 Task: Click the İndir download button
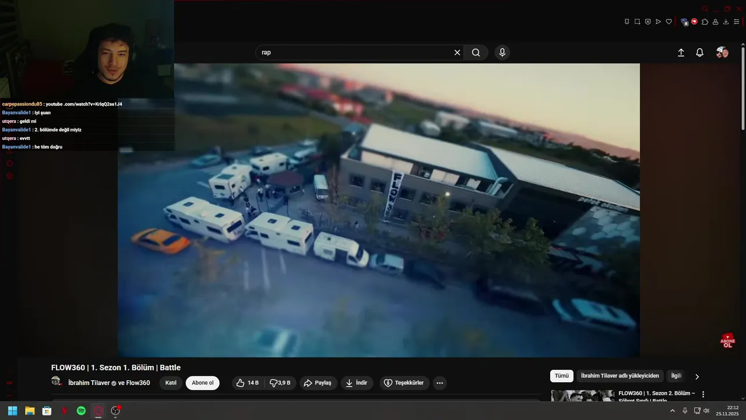pos(357,383)
